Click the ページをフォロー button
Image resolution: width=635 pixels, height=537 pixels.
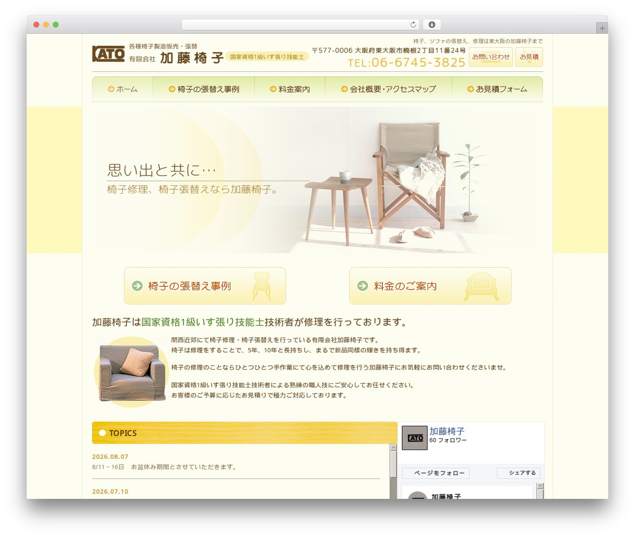coord(436,473)
